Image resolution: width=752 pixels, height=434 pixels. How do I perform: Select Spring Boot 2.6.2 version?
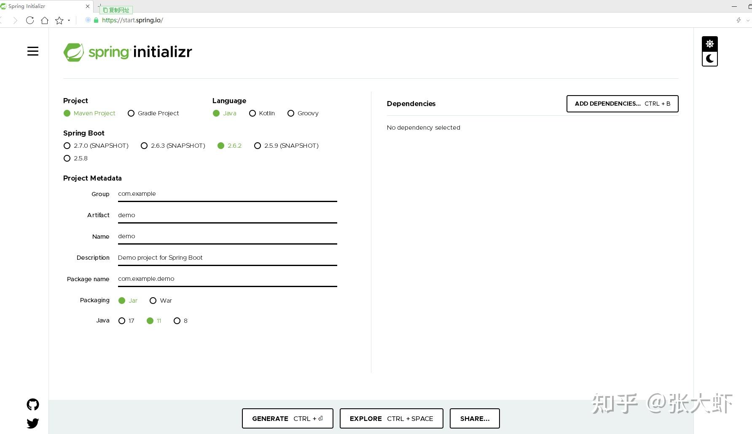230,146
